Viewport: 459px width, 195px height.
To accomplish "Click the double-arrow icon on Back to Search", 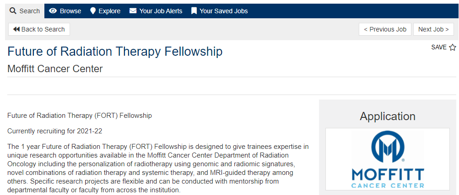I will (16, 29).
